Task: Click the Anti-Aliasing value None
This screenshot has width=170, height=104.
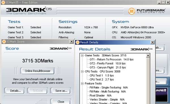Action: pos(87,32)
